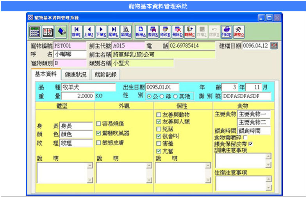Check the 容易燒傷 checkbox
The width and height of the screenshot is (307, 198).
(x=99, y=124)
